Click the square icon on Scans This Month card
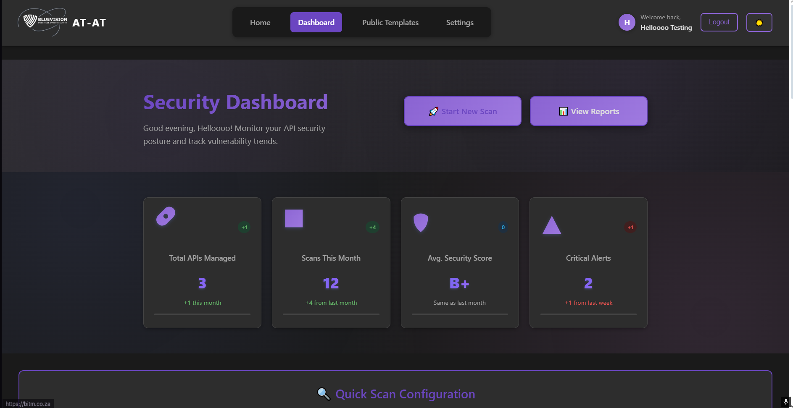The image size is (793, 408). (x=294, y=218)
